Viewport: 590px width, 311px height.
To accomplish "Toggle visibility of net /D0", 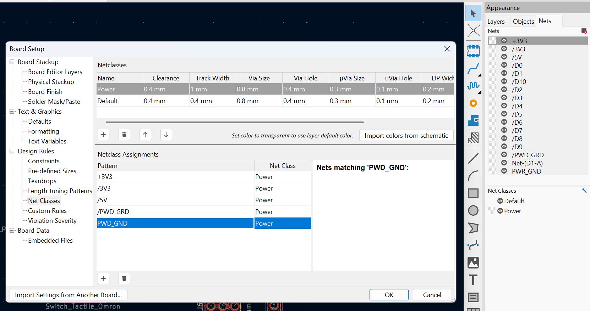I will coord(504,65).
